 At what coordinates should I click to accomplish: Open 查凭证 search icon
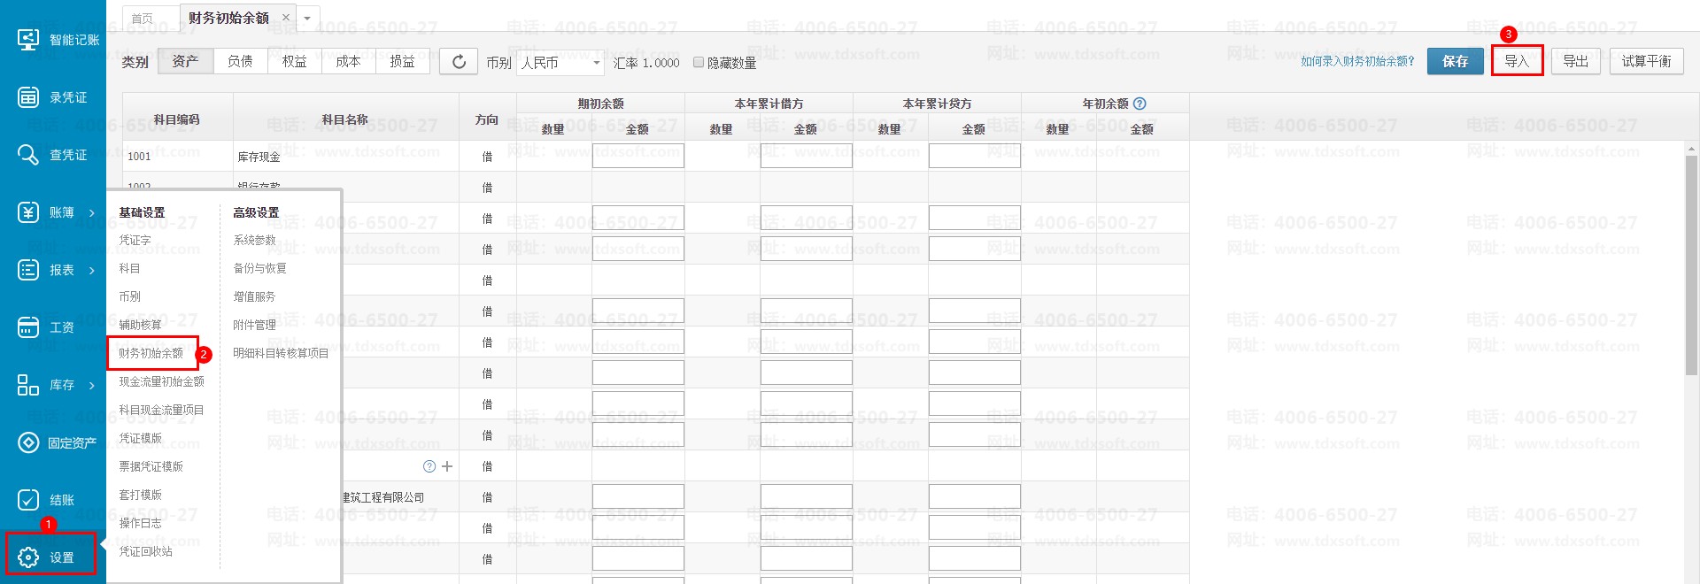tap(28, 155)
